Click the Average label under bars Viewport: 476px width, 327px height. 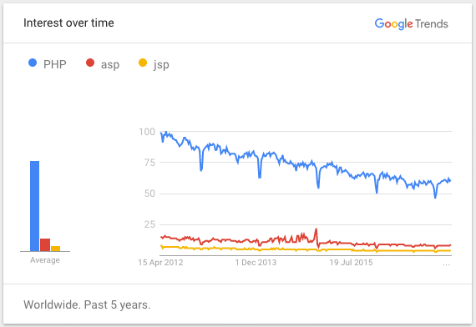(x=45, y=260)
